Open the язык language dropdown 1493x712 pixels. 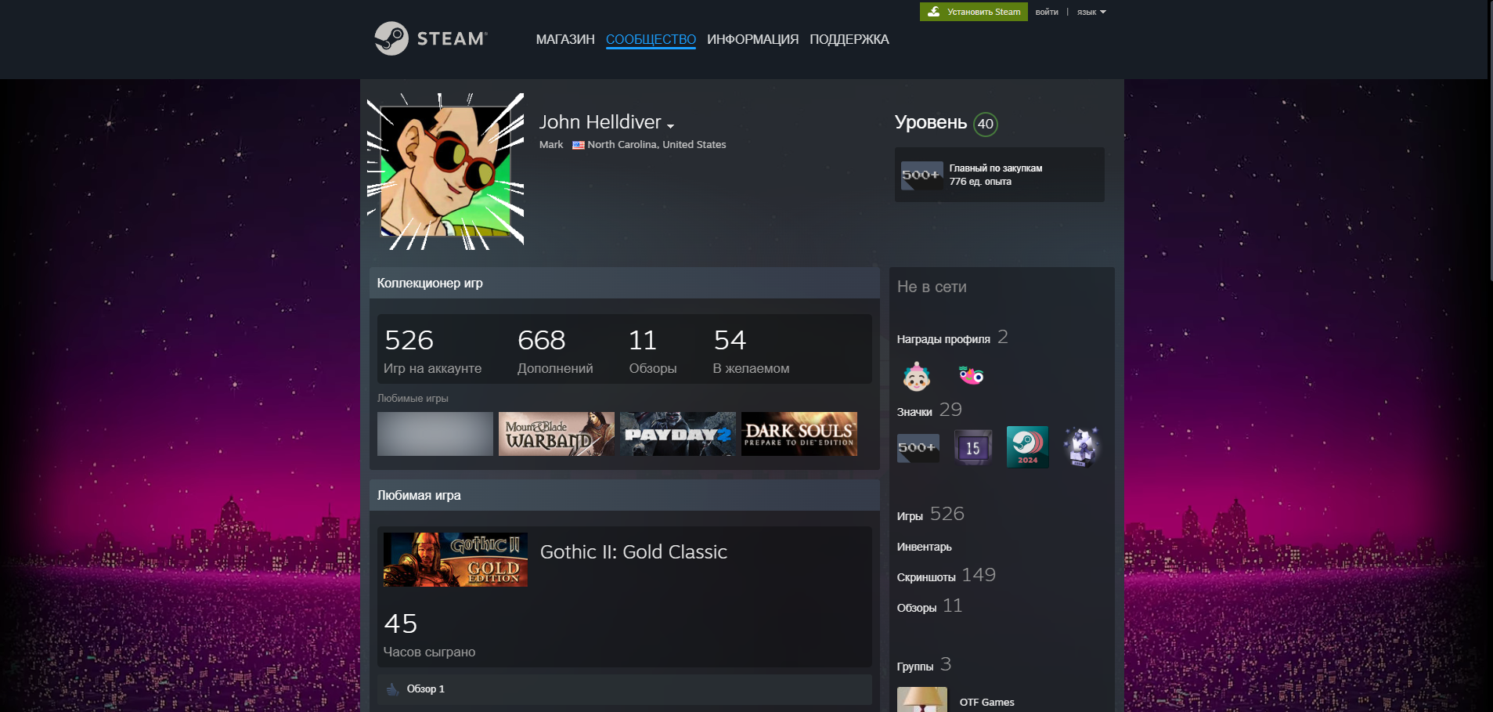[1091, 12]
